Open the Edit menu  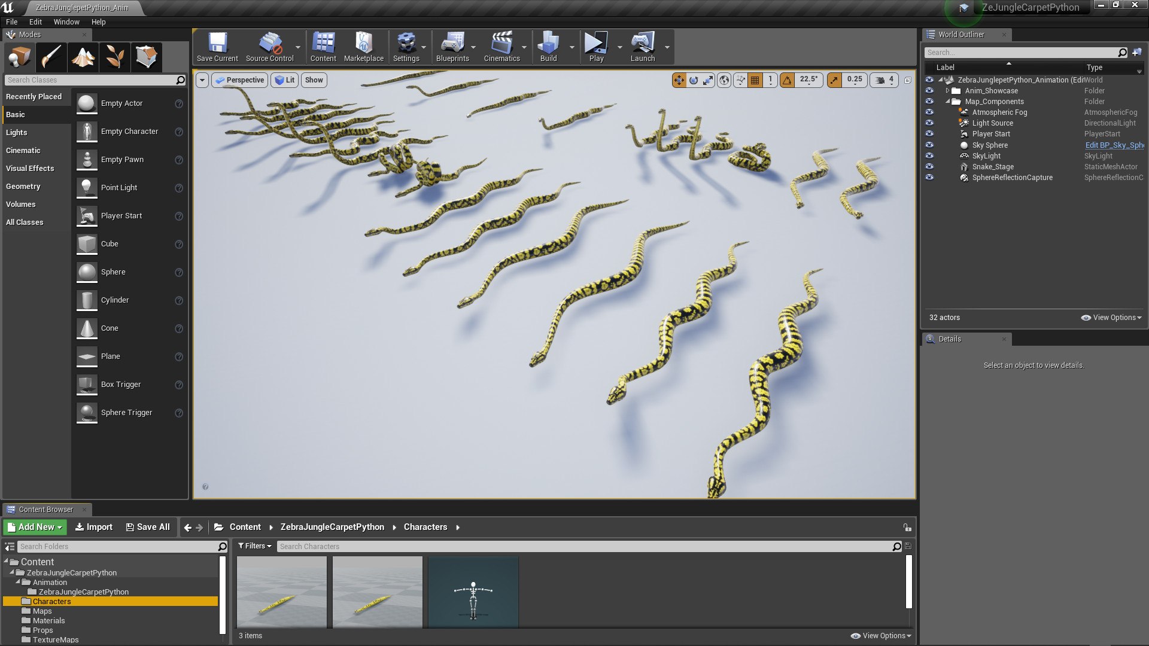(35, 22)
